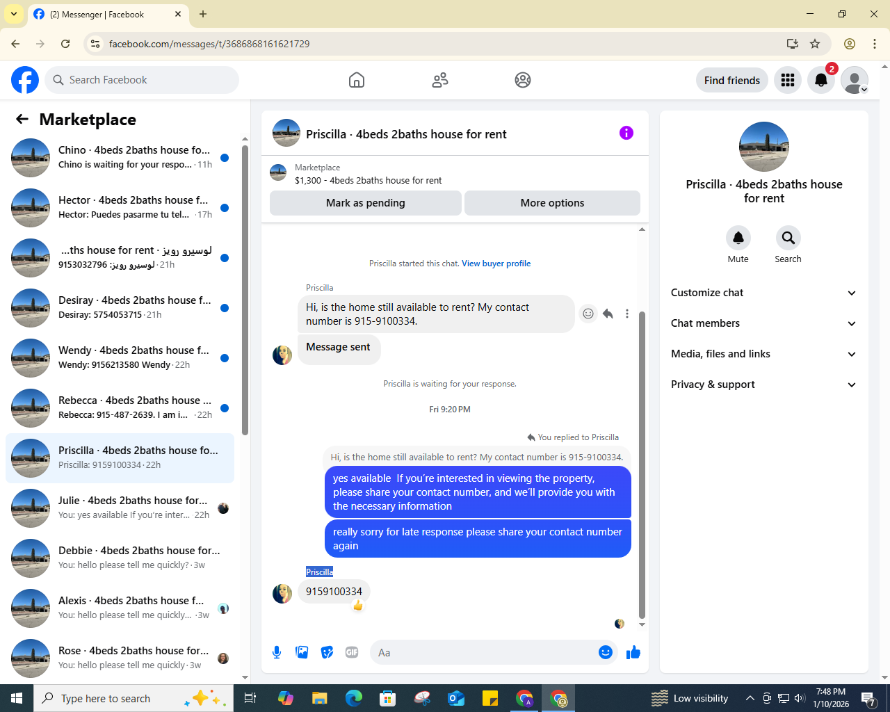Open Outlook from taskbar
The image size is (890, 712).
tap(456, 698)
